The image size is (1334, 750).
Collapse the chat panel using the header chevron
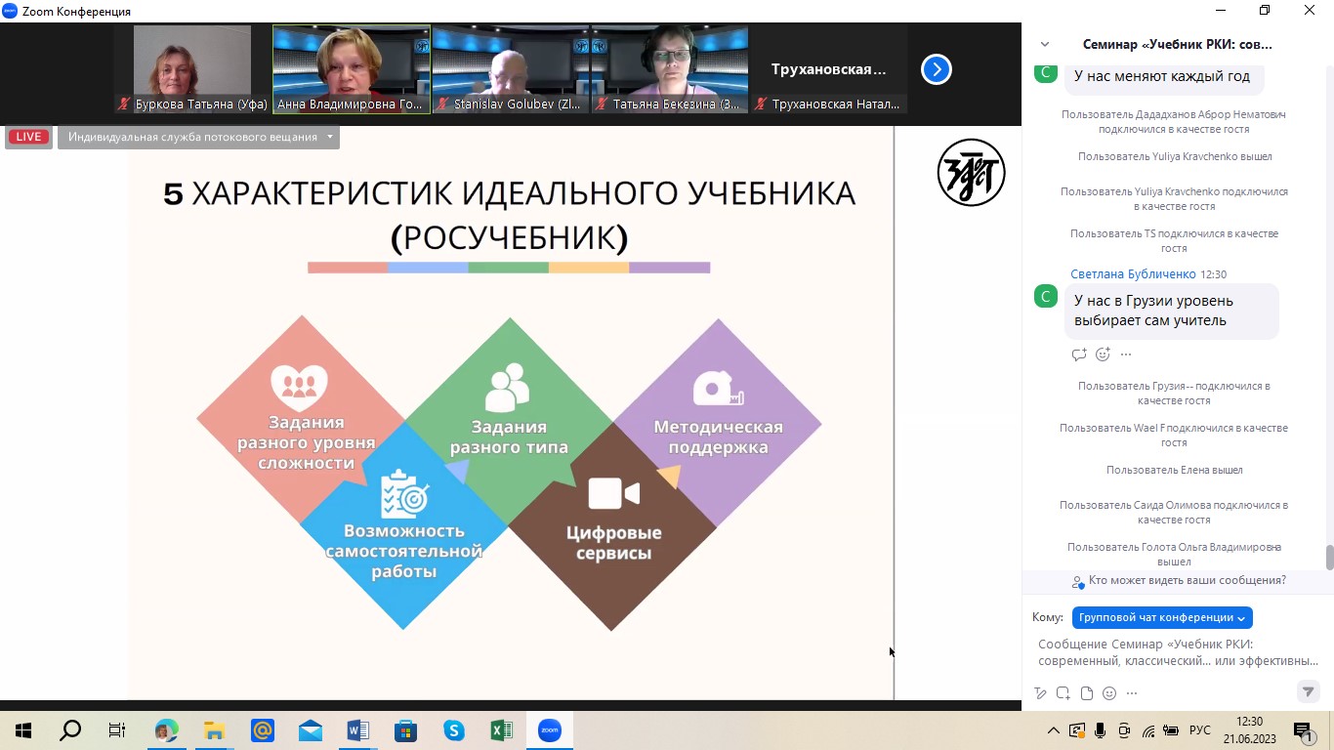[x=1045, y=45]
